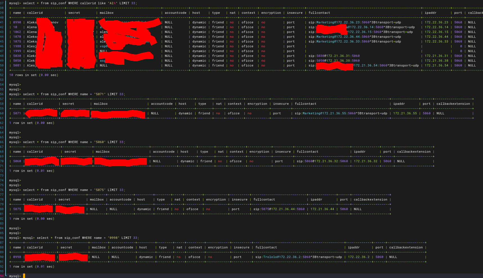Click fullcontact sip:Marketing@172.22.36.33:5060^3Btransport=udp

[355, 41]
